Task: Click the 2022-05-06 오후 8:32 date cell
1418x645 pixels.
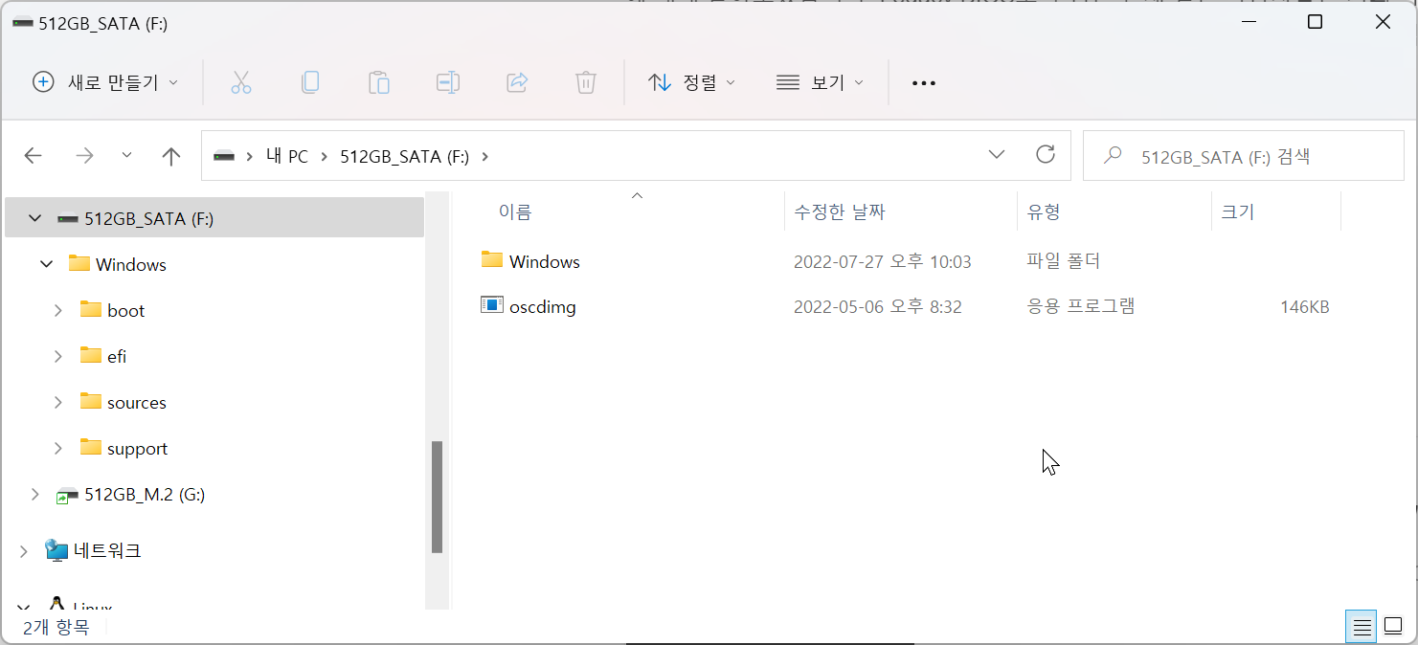Action: (878, 307)
